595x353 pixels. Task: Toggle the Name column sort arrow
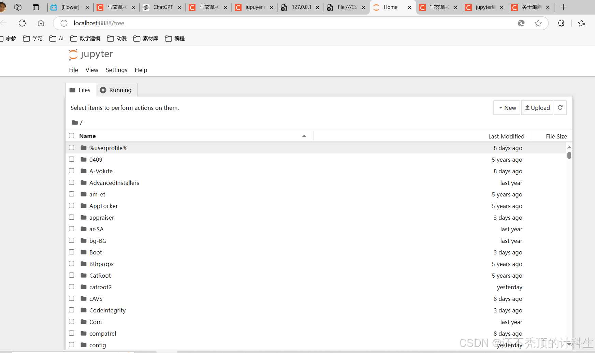click(x=304, y=135)
